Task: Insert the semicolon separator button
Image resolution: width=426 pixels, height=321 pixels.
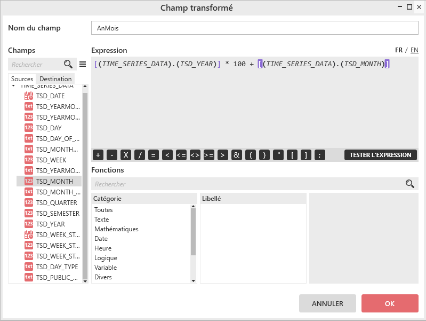Action: click(x=320, y=155)
